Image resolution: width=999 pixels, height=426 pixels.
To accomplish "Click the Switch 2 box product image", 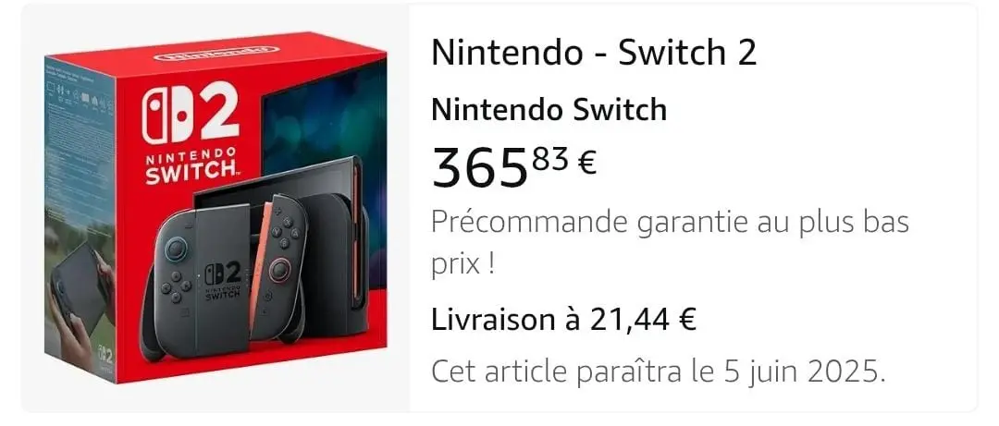I will coord(216,208).
